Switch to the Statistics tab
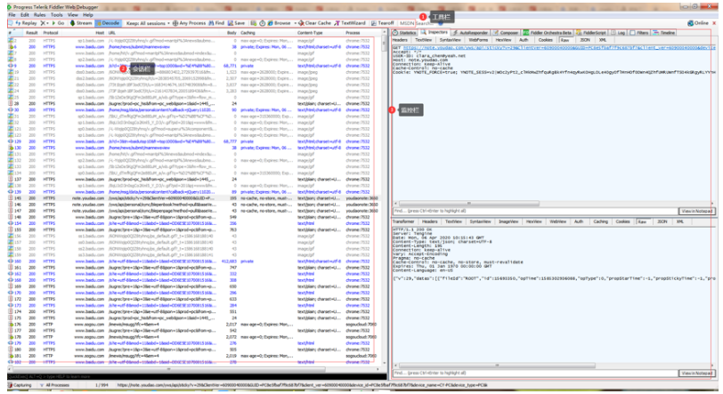 coord(405,33)
